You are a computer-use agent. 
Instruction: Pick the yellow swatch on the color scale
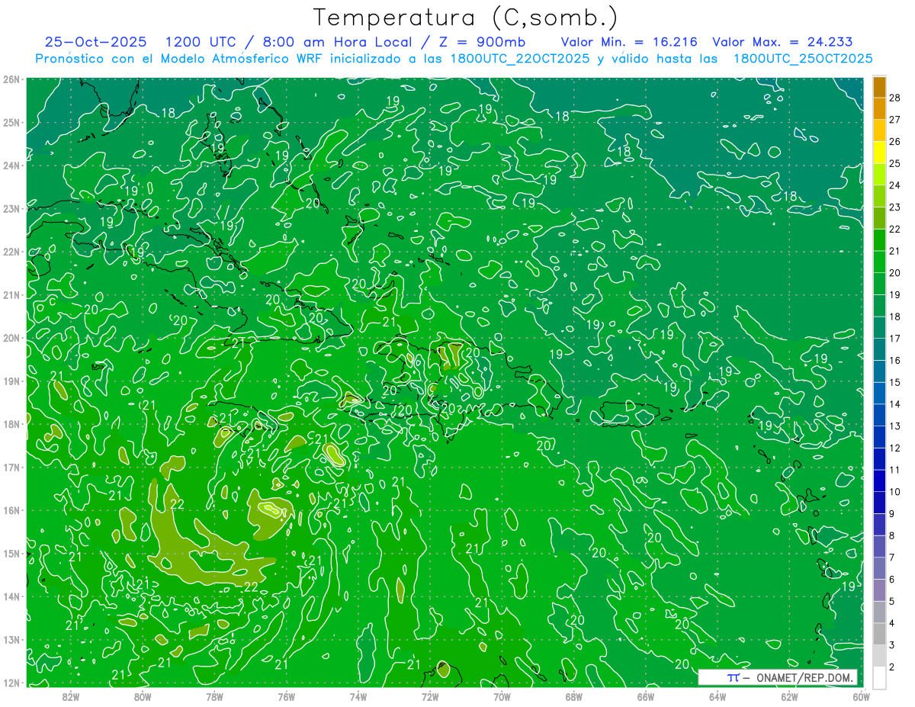(879, 153)
